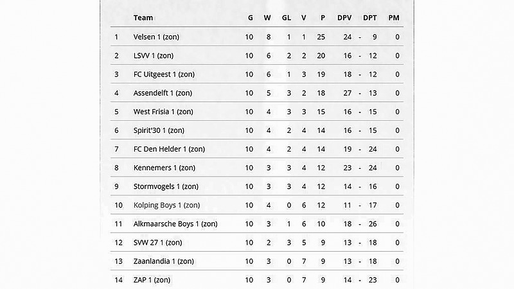Image resolution: width=514 pixels, height=289 pixels.
Task: Open the Assendelft 1 (zon) team page
Action: pos(163,93)
